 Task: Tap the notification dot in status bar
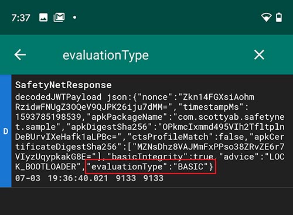point(74,18)
